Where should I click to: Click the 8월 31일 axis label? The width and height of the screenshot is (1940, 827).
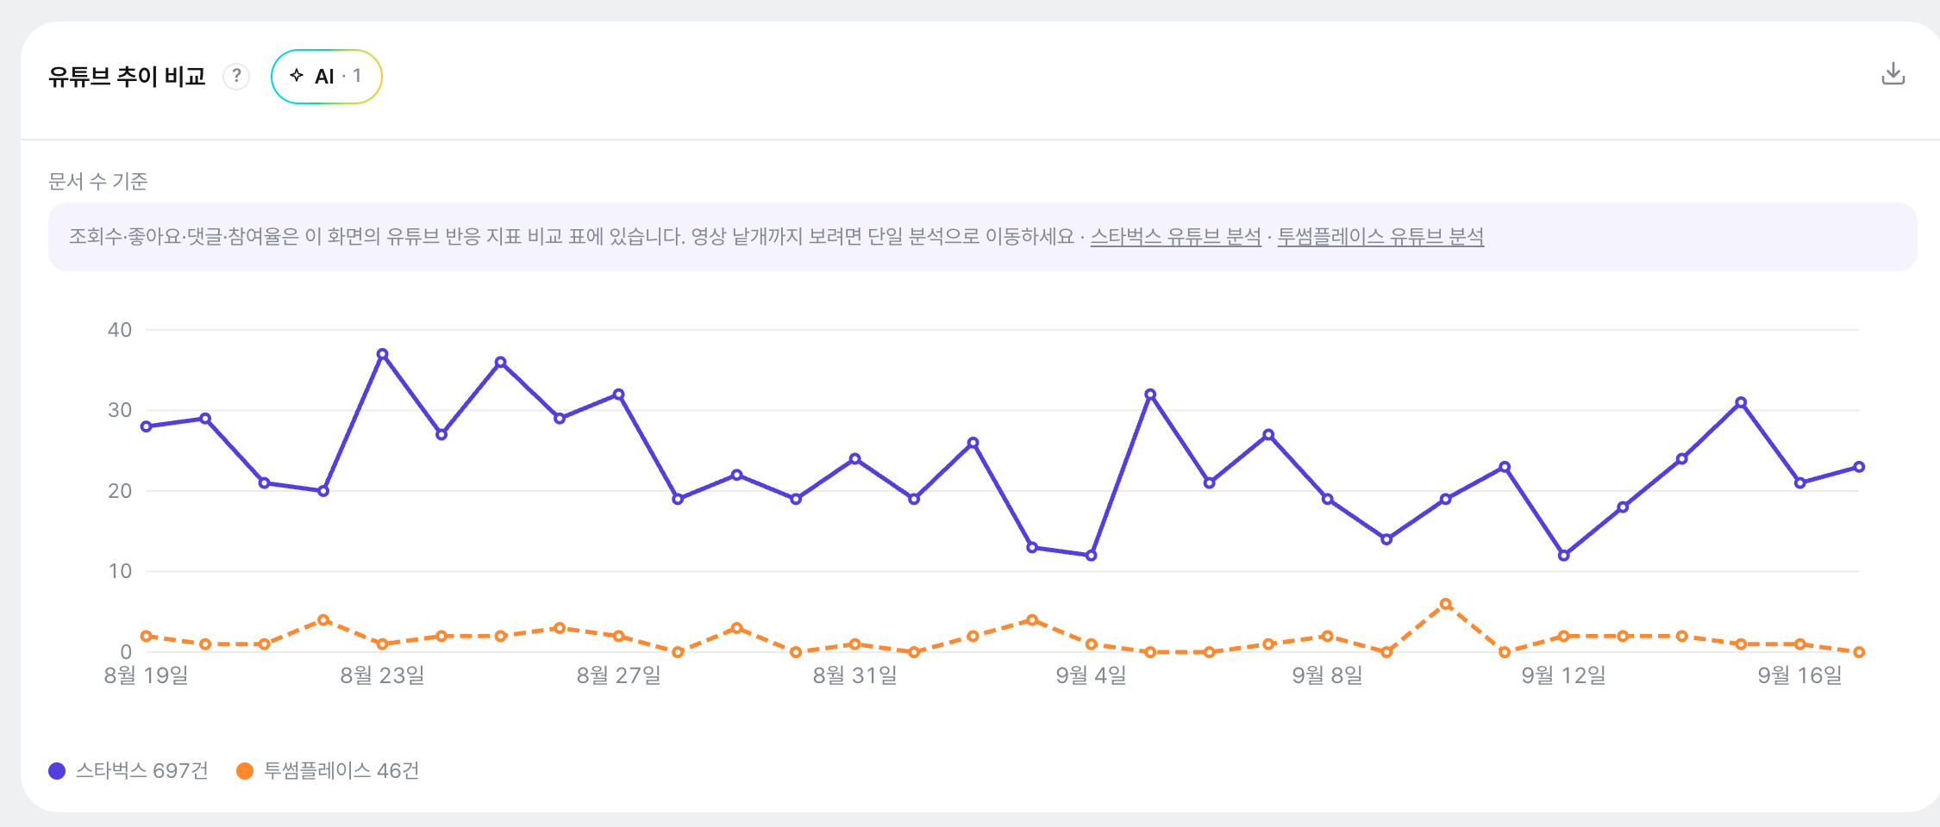855,675
